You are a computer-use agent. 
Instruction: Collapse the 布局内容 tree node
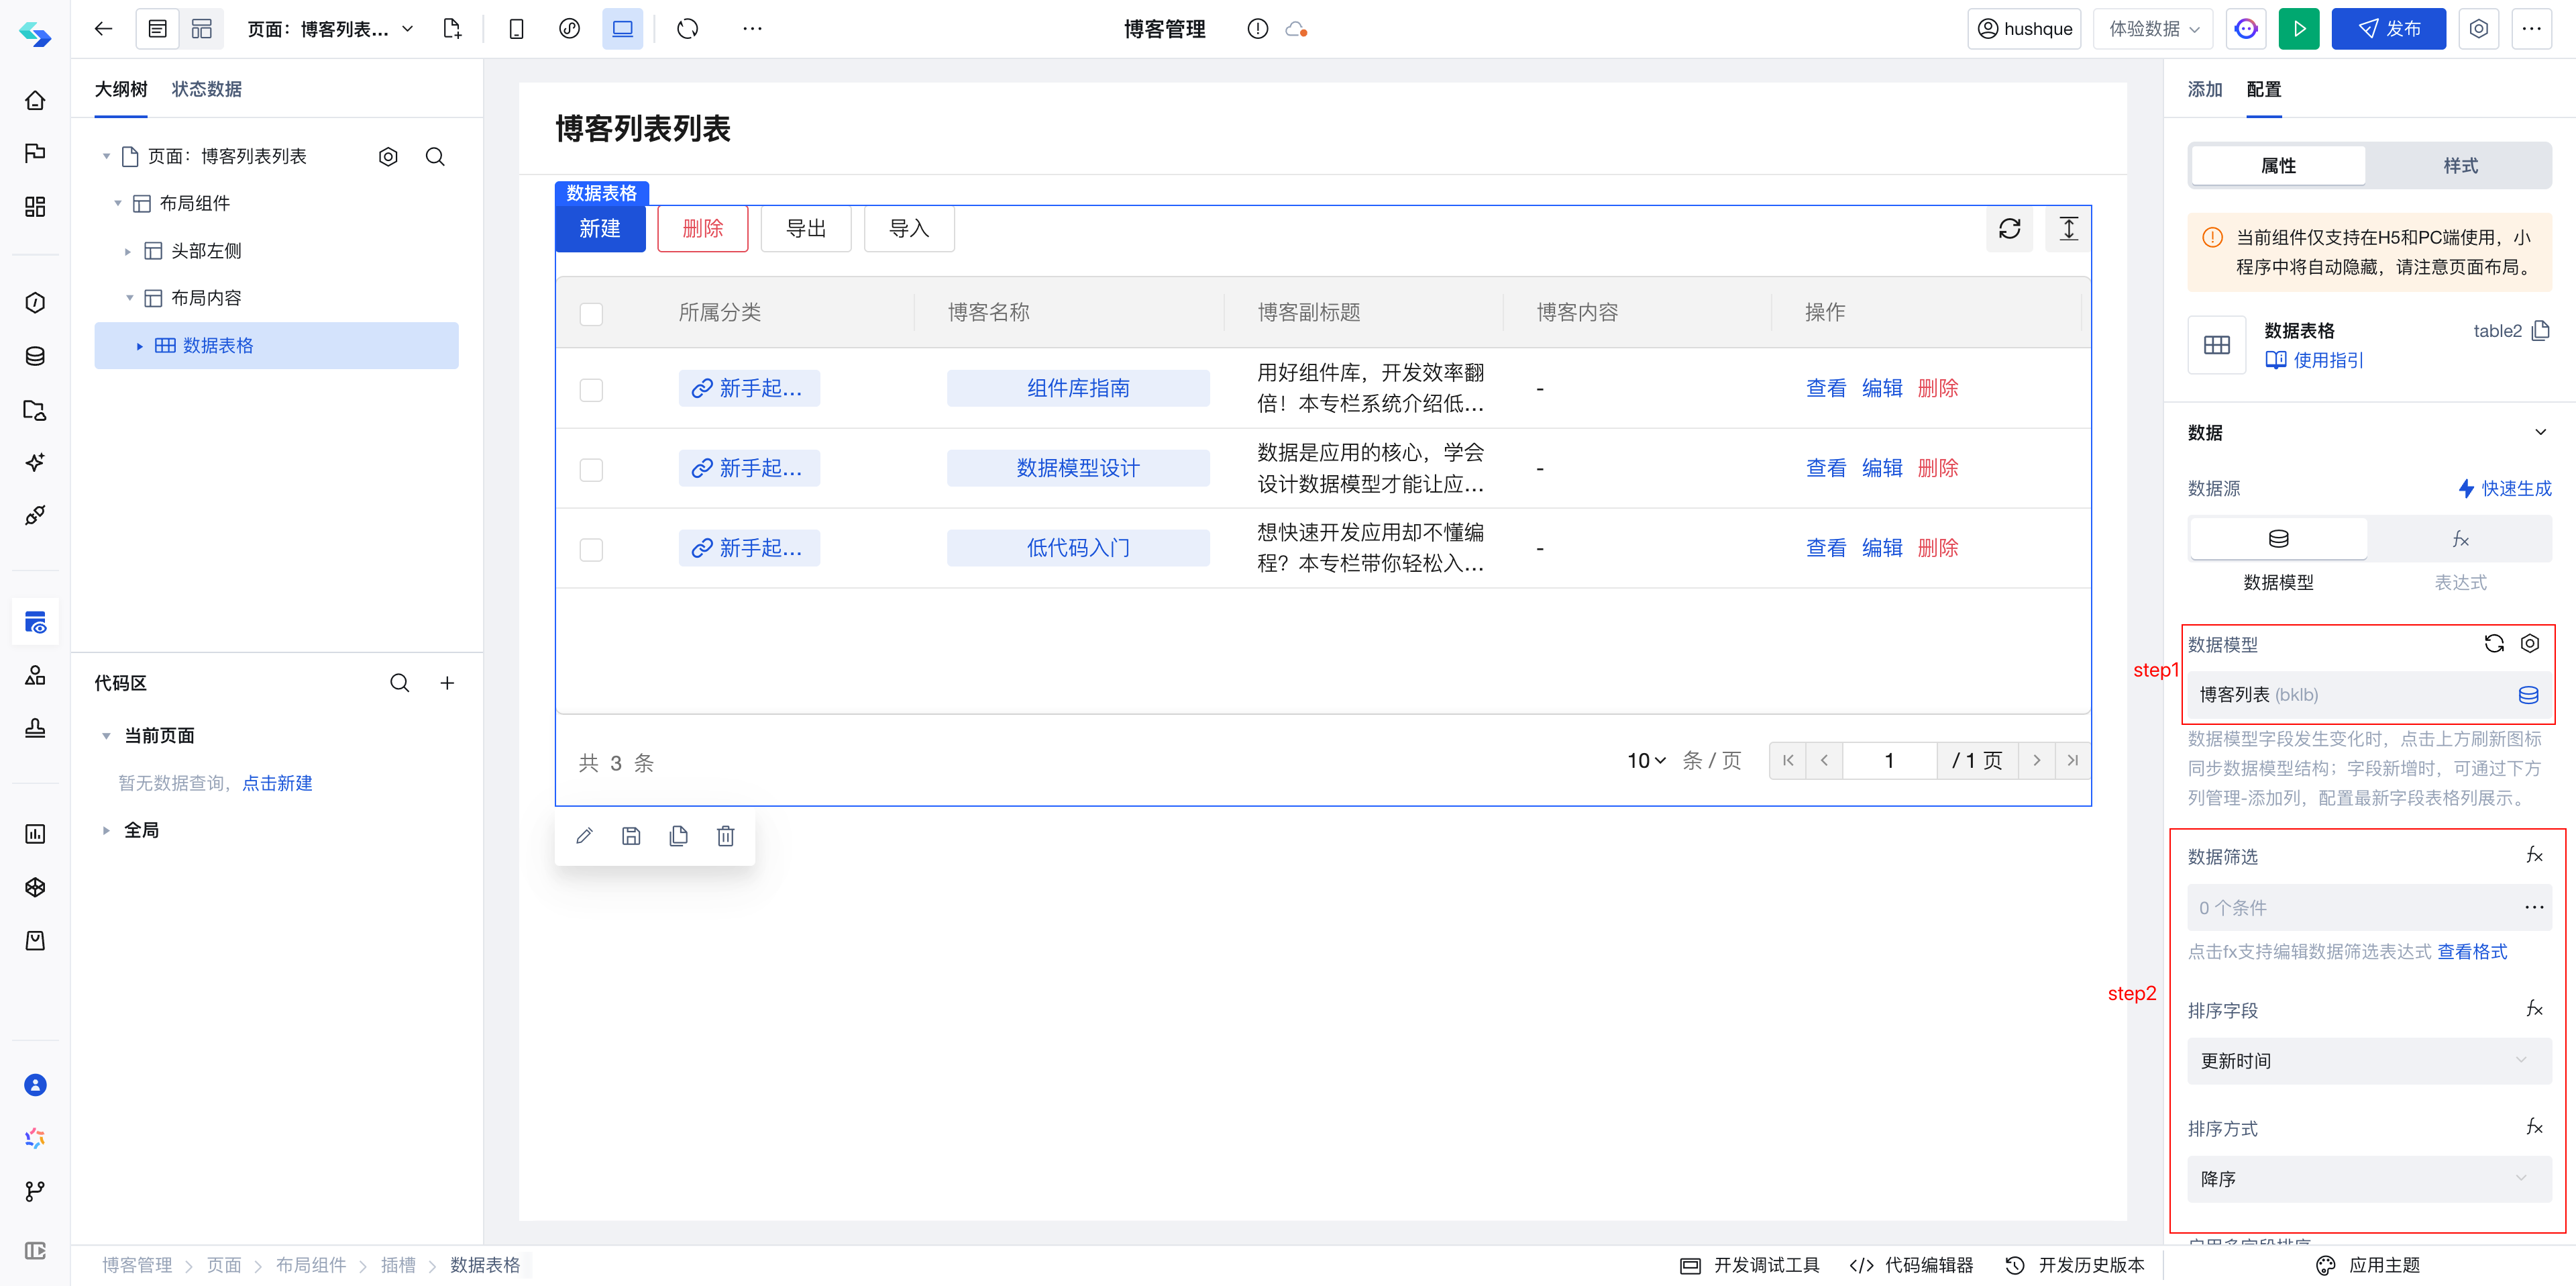129,298
